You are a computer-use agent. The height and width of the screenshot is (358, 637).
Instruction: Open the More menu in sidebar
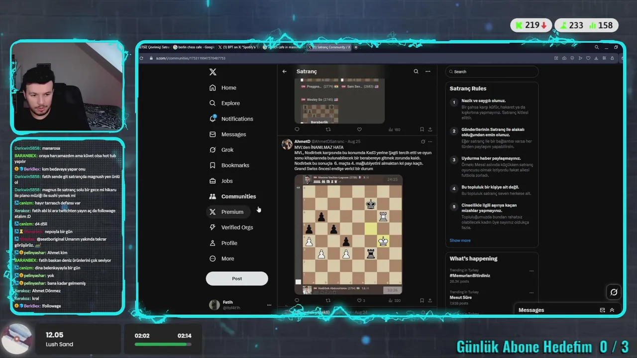(x=221, y=259)
